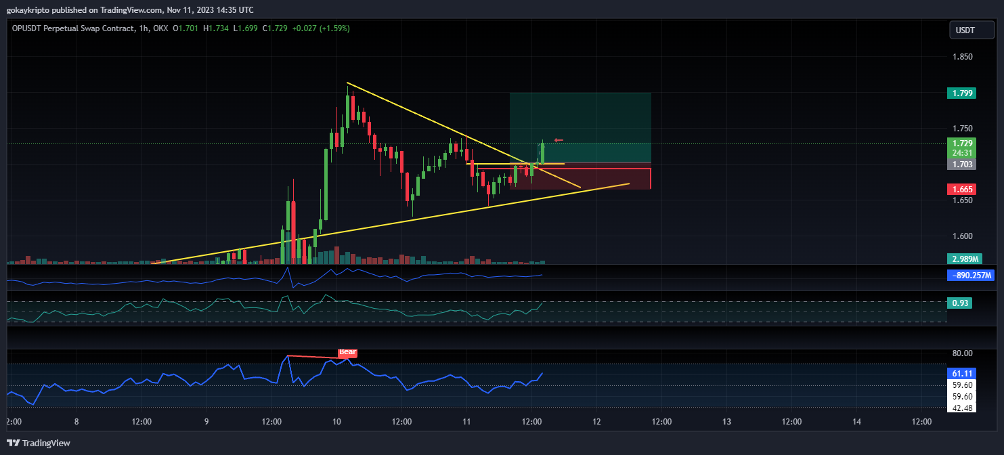Viewport: 1004px width, 455px height.
Task: Click date label 14 on time axis
Action: [856, 421]
